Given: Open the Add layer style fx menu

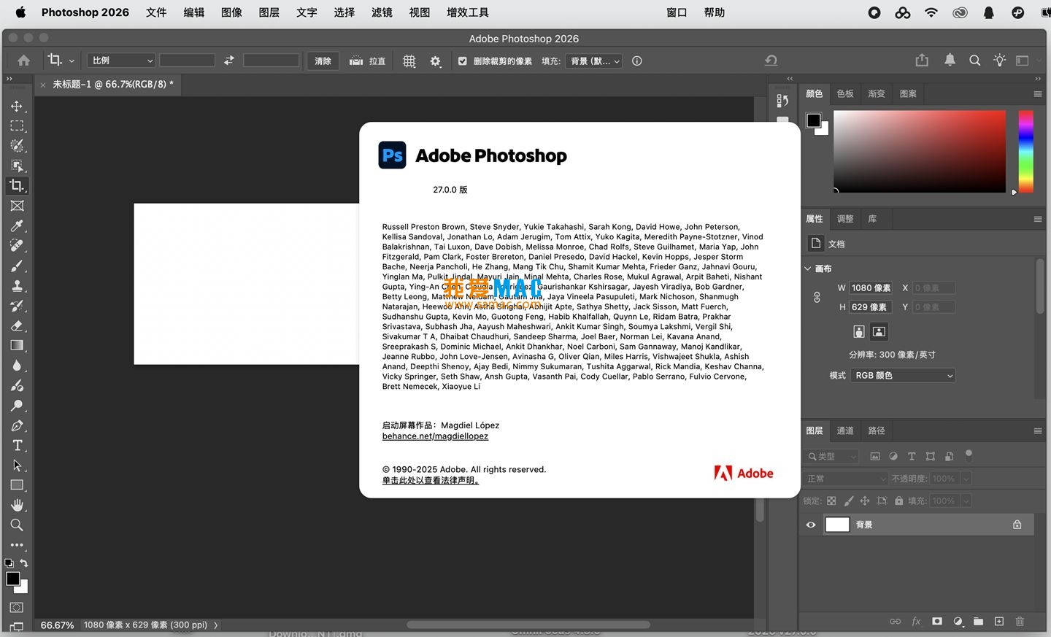Looking at the screenshot, I should tap(917, 622).
